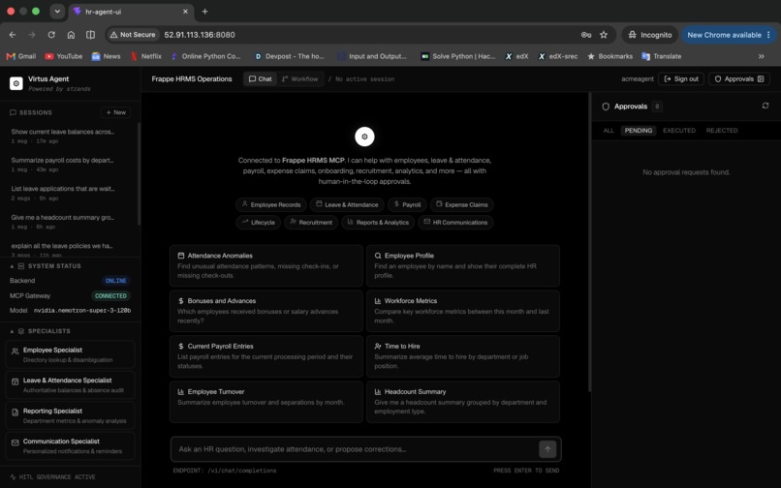Image resolution: width=781 pixels, height=488 pixels.
Task: Click the Lifecycle chip
Action: (x=258, y=222)
